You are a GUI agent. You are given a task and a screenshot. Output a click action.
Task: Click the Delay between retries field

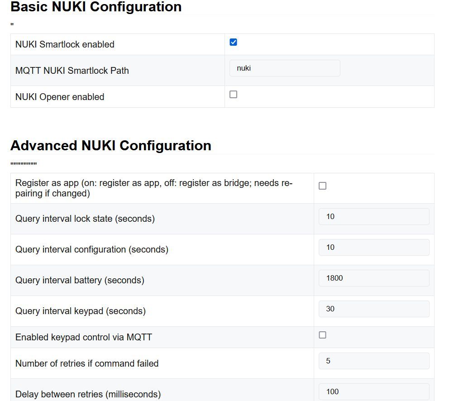374,391
